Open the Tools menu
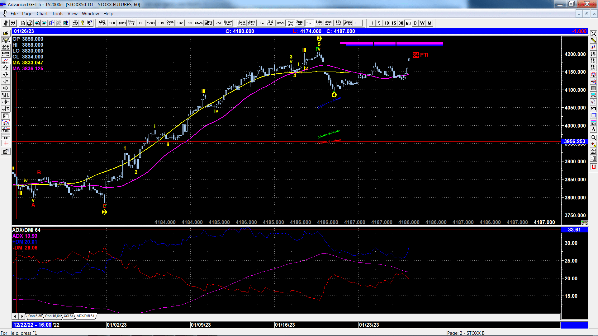This screenshot has height=336, width=598. [x=58, y=14]
